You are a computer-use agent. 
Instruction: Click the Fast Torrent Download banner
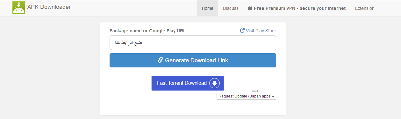(x=188, y=83)
